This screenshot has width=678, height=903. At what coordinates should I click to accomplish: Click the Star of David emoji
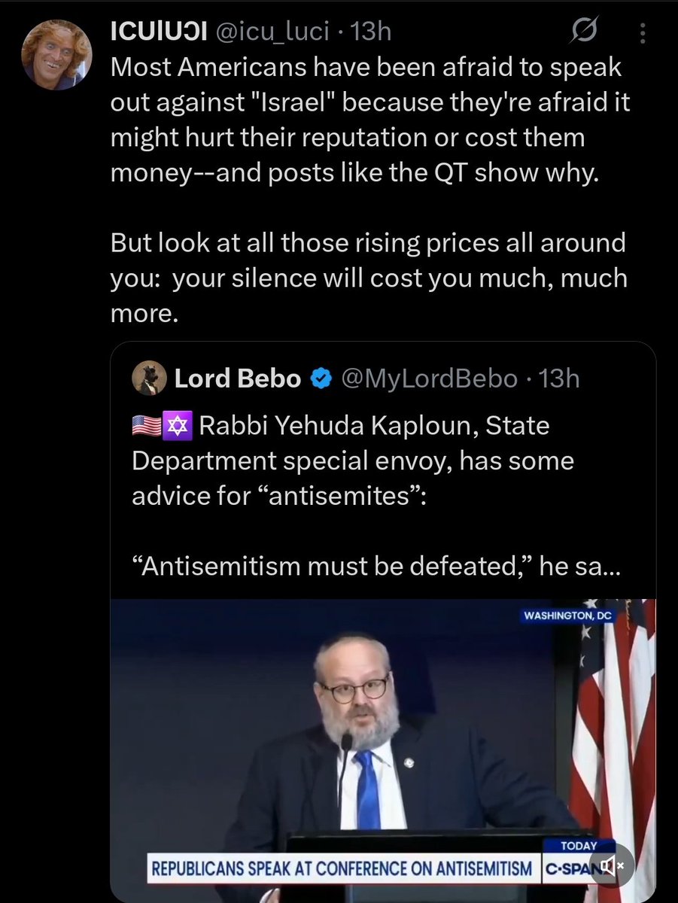coord(181,427)
